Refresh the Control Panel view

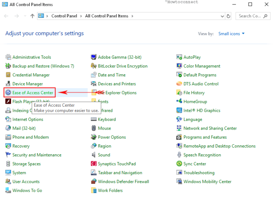(x=228, y=16)
